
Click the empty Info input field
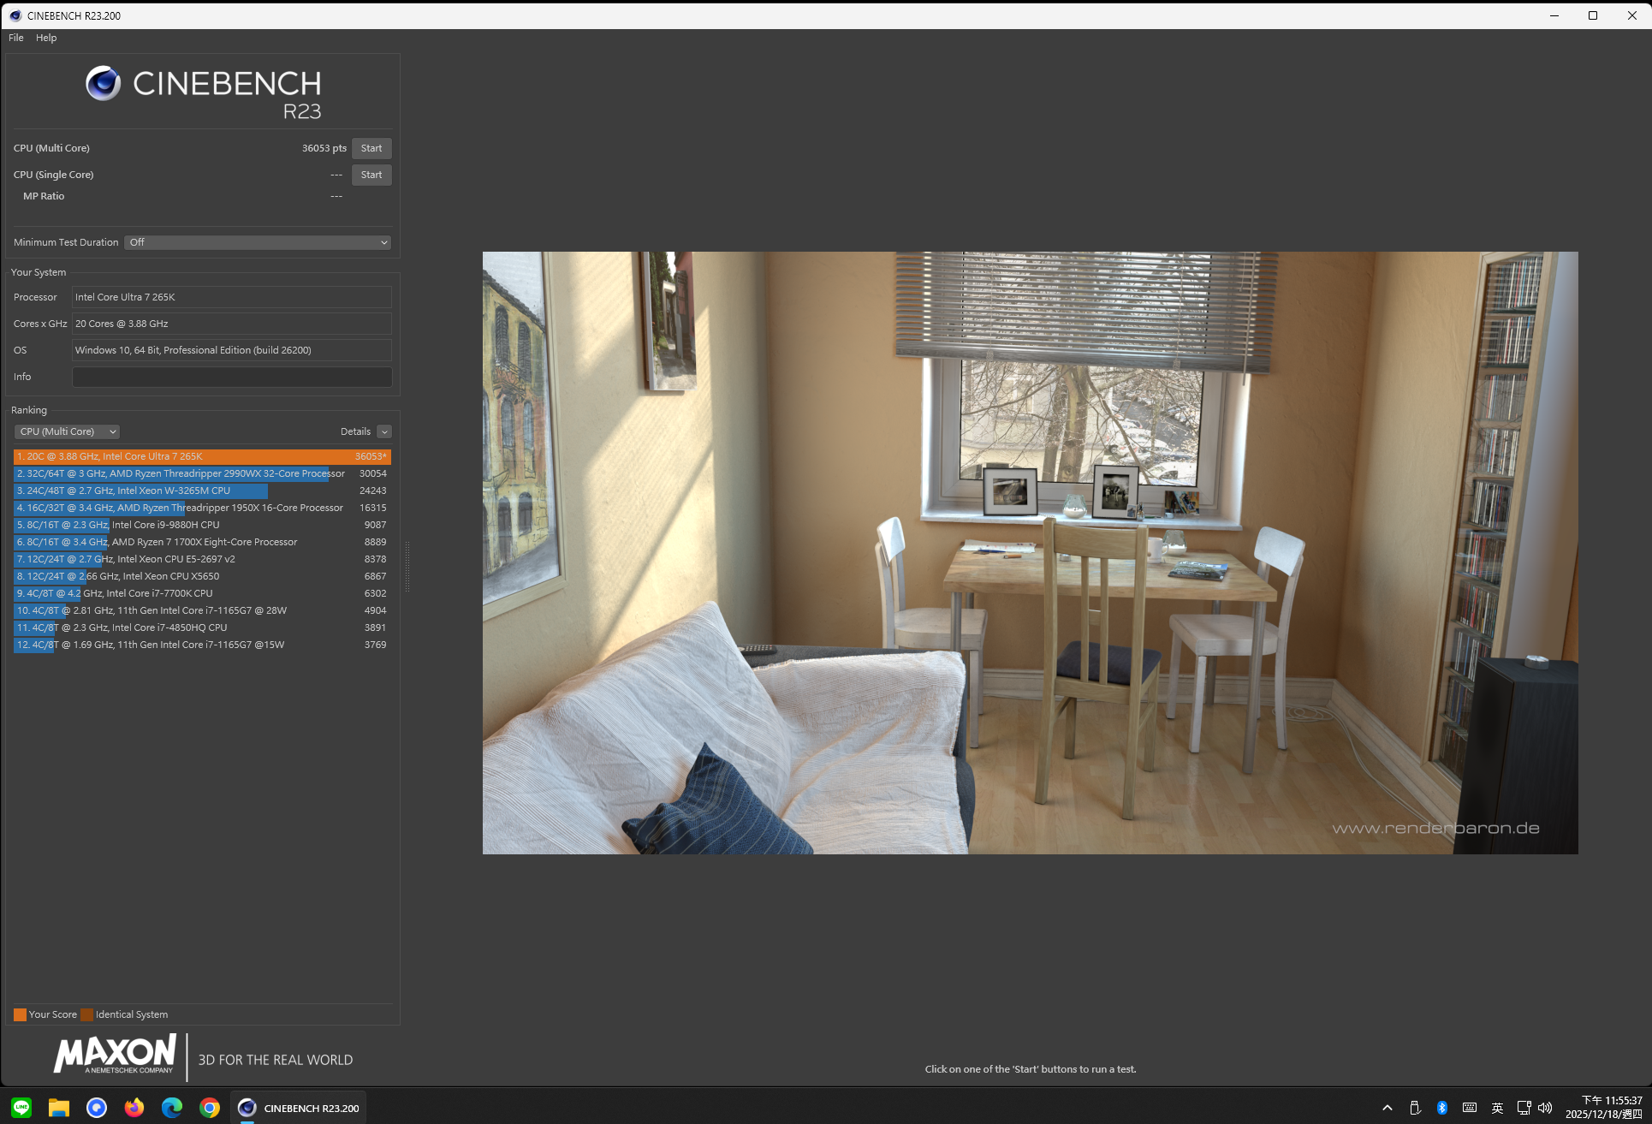coord(232,377)
